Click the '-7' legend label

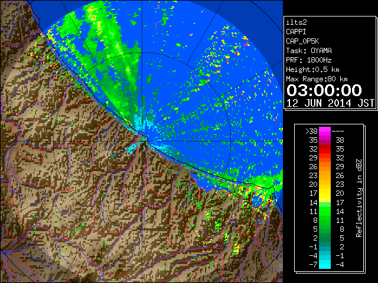pos(313,264)
